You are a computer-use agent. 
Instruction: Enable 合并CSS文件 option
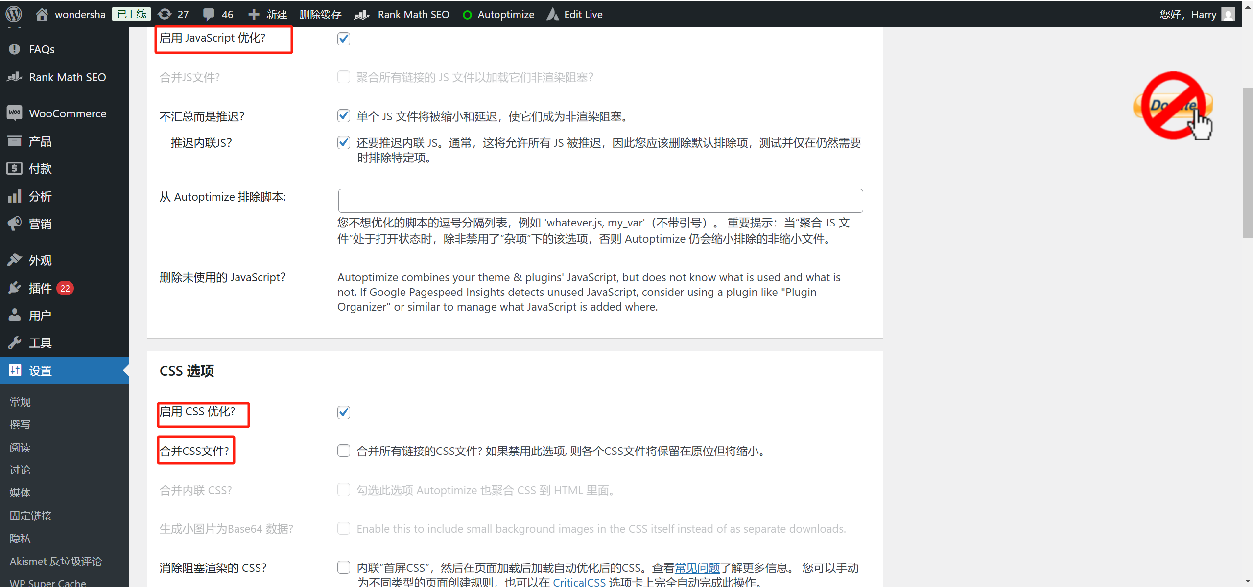(343, 451)
